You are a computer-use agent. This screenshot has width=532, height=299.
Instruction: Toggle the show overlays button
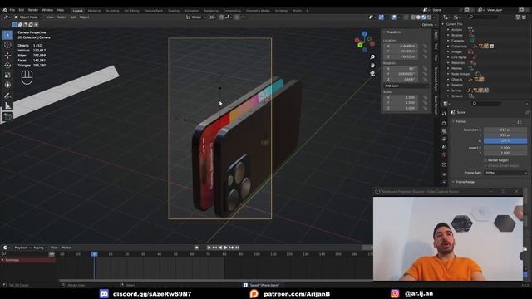pyautogui.click(x=393, y=17)
